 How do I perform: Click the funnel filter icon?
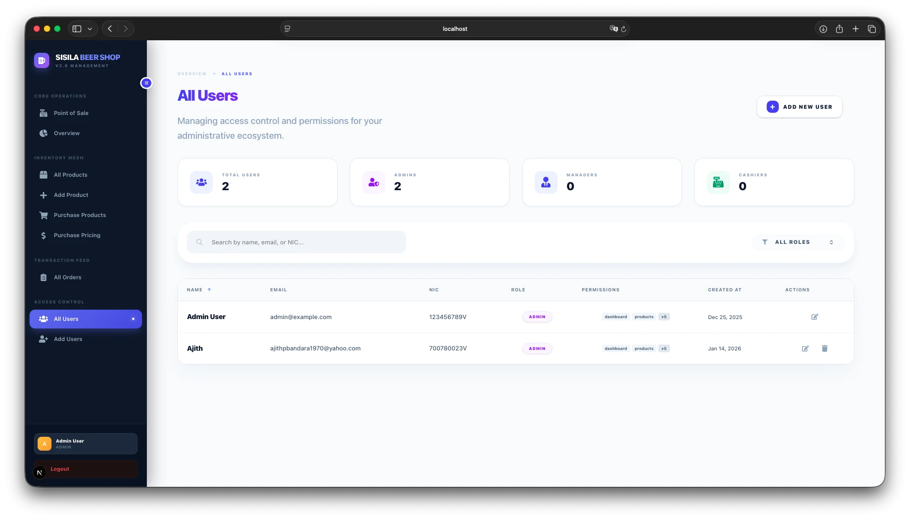click(x=765, y=242)
